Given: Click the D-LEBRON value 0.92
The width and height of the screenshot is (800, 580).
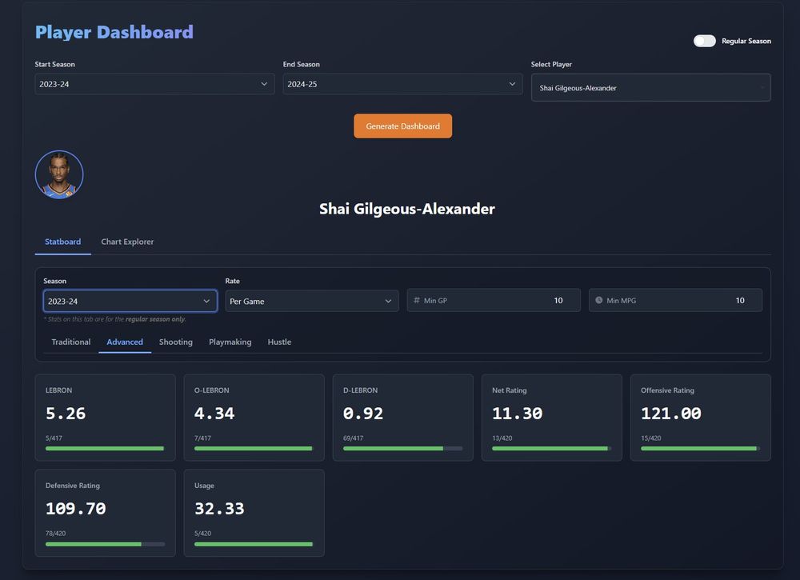Looking at the screenshot, I should coord(363,413).
